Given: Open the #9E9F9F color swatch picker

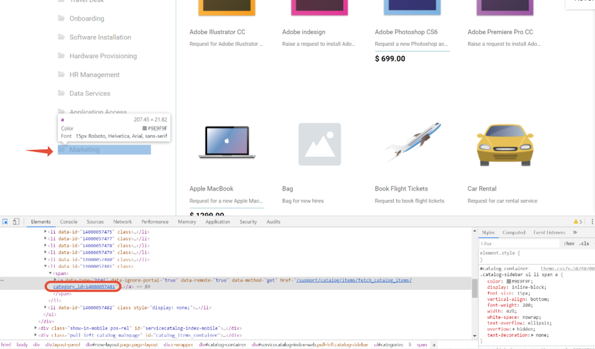Looking at the screenshot, I should click(508, 281).
